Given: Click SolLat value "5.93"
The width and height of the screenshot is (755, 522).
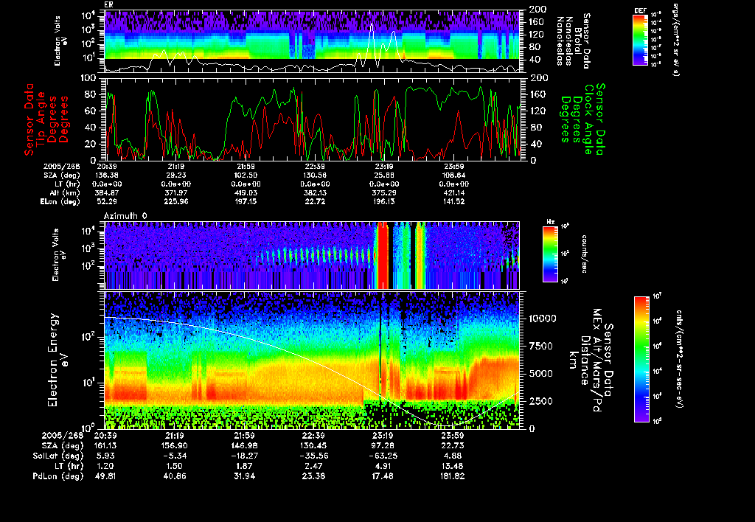Looking at the screenshot, I should [105, 456].
